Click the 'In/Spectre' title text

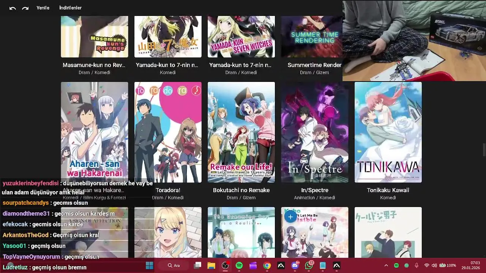(x=314, y=190)
